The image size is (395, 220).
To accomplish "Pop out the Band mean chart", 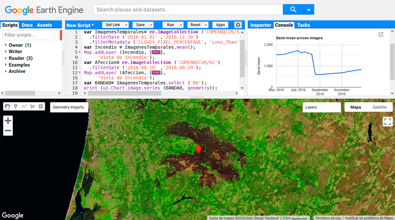I will (381, 34).
